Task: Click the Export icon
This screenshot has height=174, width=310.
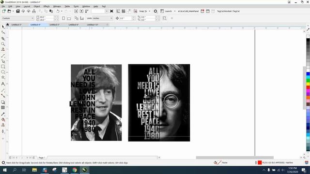Action: (81, 11)
